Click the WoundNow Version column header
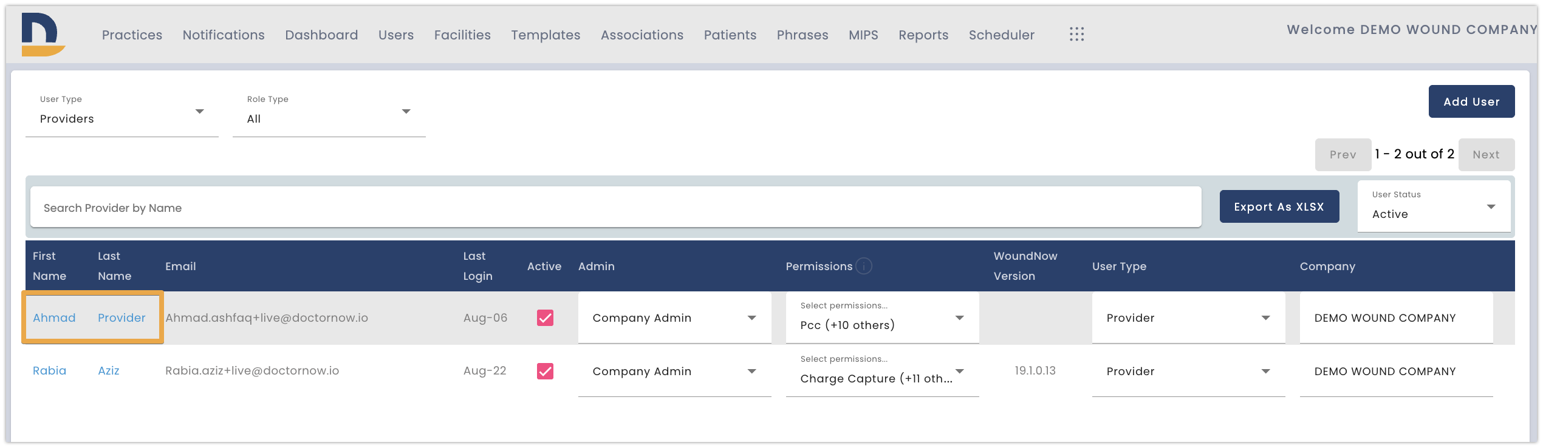Image resolution: width=1543 pixels, height=448 pixels. pos(1025,266)
